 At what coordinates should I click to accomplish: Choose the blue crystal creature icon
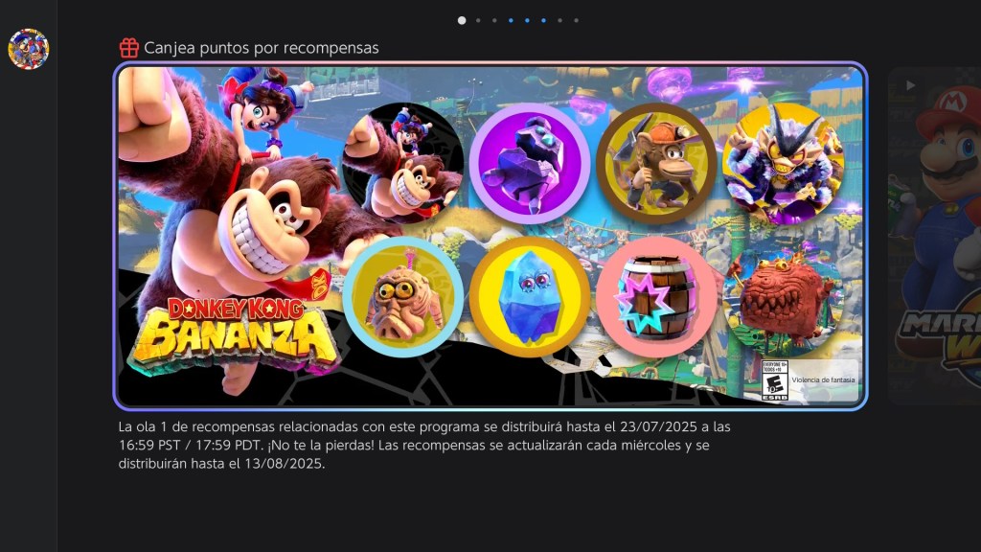[x=529, y=297]
